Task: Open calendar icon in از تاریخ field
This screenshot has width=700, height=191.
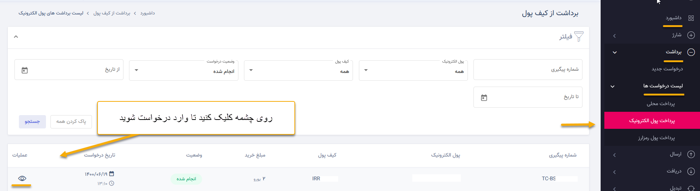Action: pos(25,70)
